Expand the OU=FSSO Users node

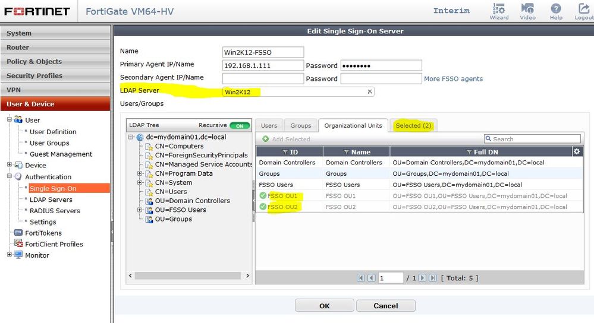(x=140, y=210)
